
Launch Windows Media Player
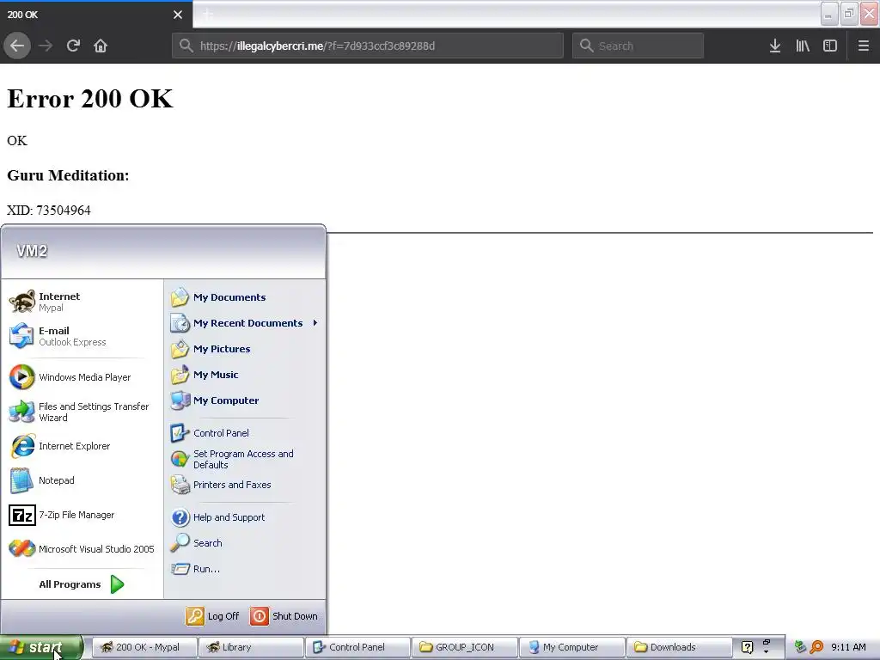click(x=82, y=377)
